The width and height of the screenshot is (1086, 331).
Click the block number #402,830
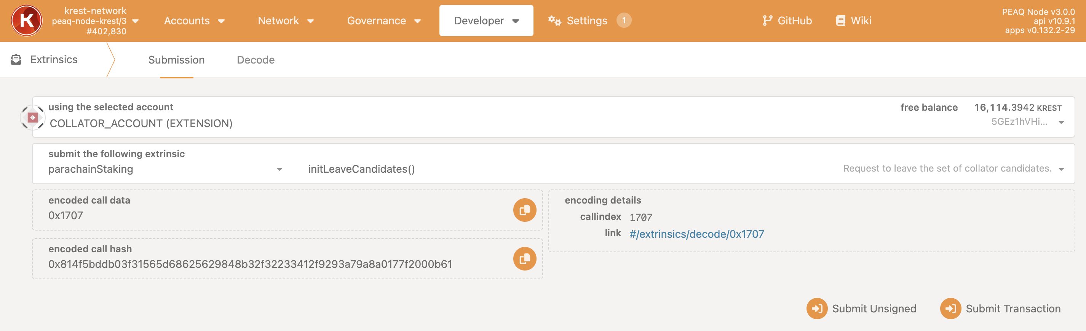(106, 32)
